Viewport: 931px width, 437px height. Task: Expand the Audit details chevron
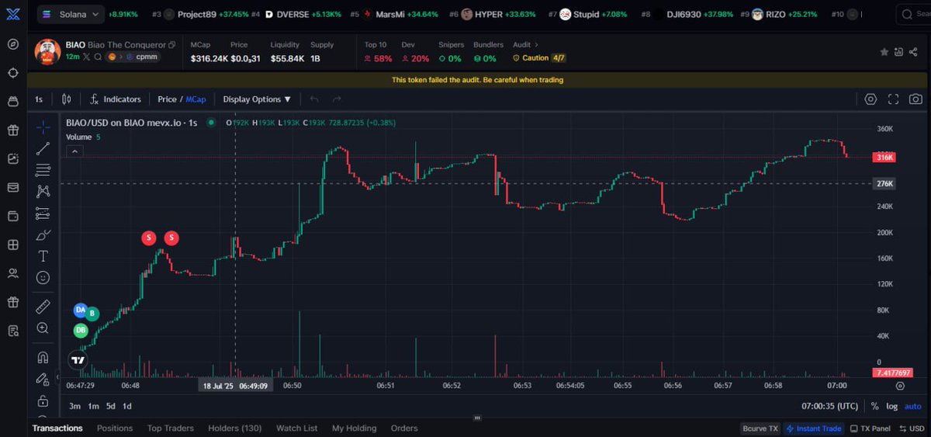coord(536,45)
